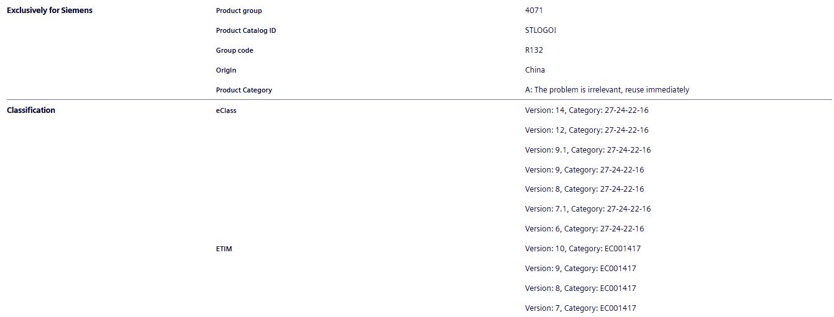Image resolution: width=834 pixels, height=317 pixels.
Task: Click the 'Product Catalog ID' label
Action: pyautogui.click(x=245, y=30)
